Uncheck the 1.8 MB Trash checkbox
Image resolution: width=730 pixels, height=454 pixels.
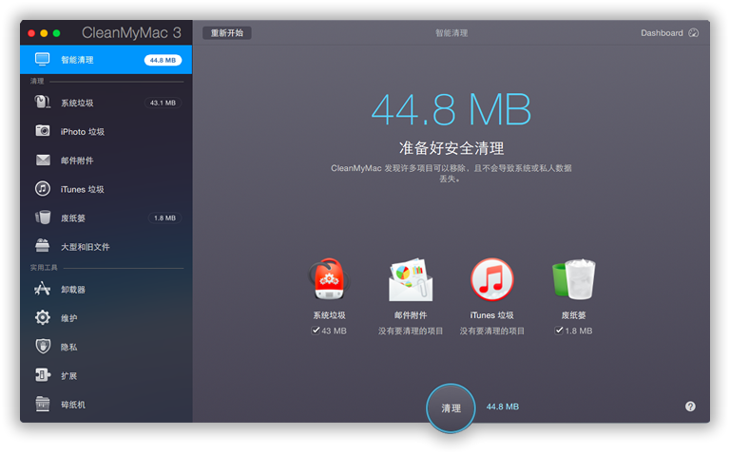pos(559,331)
